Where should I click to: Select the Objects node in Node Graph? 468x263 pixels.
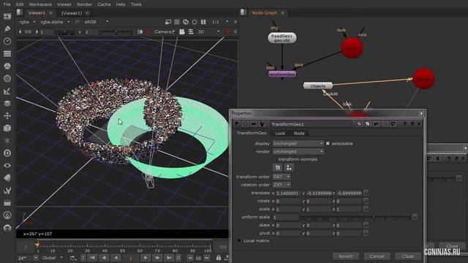(x=317, y=86)
